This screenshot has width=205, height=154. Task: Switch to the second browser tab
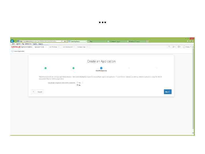point(97,41)
